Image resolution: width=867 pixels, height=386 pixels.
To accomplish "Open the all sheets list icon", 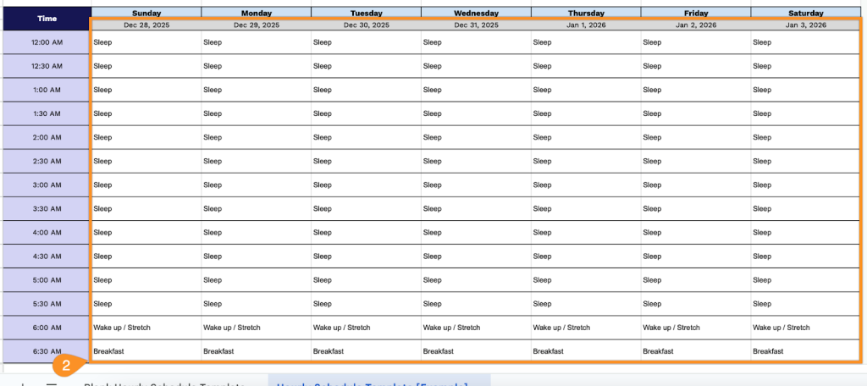I will [51, 383].
